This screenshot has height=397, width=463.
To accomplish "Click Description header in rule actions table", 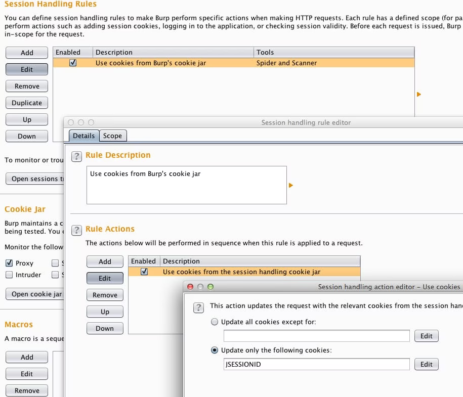I will pyautogui.click(x=260, y=261).
